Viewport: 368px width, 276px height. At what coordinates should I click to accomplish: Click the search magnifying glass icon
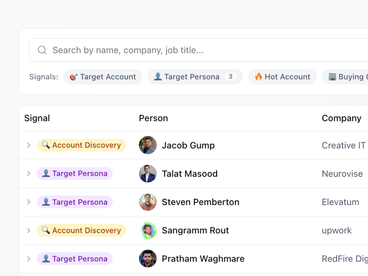(x=42, y=50)
